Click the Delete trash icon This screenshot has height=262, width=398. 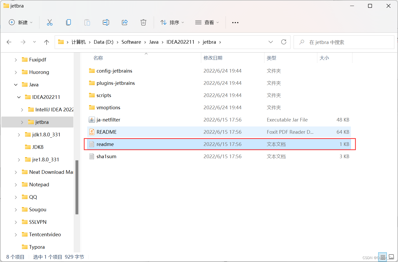143,23
